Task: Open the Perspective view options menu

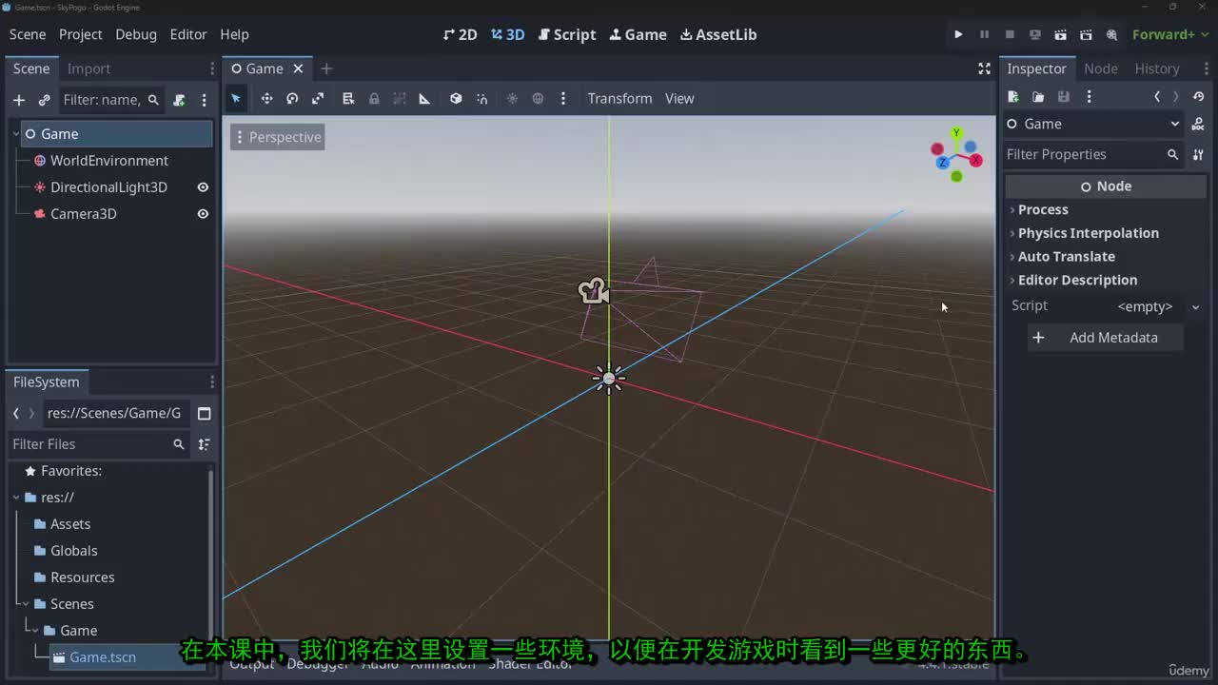Action: [277, 137]
